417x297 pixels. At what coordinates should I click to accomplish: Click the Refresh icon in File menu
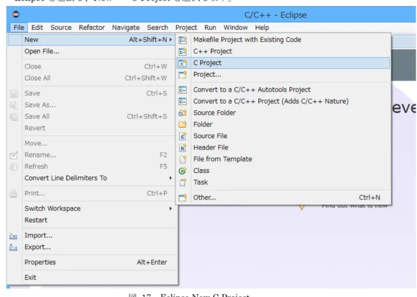(14, 166)
